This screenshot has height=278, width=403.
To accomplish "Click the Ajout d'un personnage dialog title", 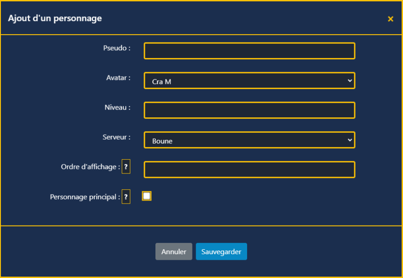I will pyautogui.click(x=55, y=18).
